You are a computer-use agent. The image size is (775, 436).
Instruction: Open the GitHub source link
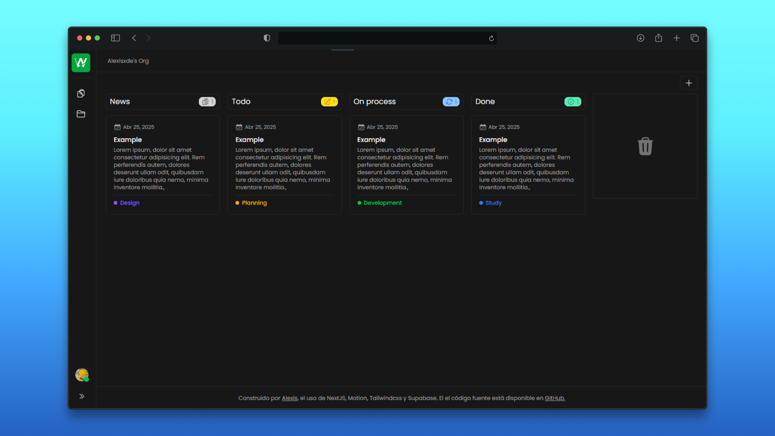[x=555, y=398]
